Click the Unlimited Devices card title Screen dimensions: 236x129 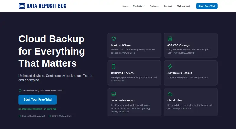point(122,73)
